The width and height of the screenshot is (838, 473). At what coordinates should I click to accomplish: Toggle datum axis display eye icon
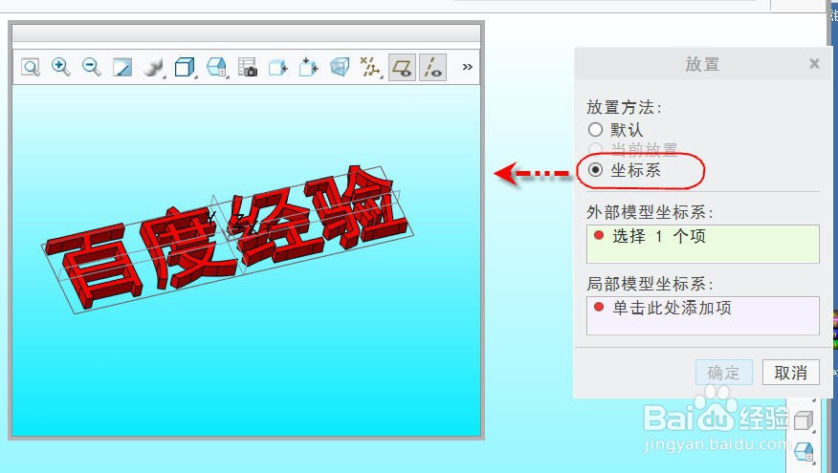click(432, 67)
